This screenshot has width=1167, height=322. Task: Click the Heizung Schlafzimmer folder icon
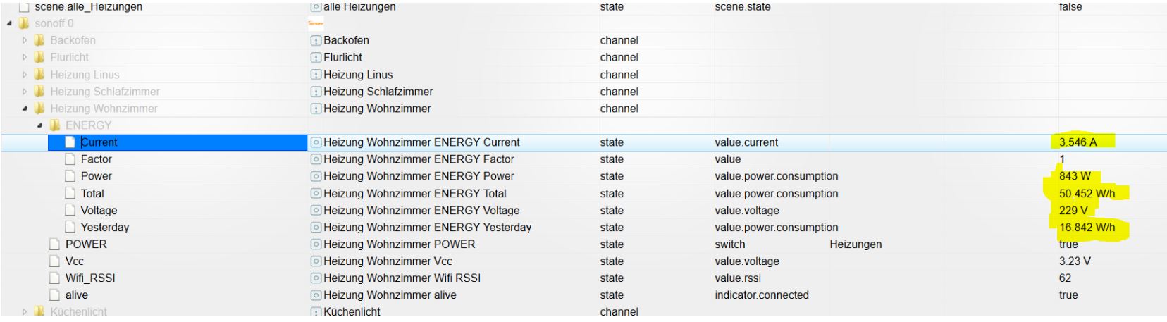pyautogui.click(x=39, y=92)
